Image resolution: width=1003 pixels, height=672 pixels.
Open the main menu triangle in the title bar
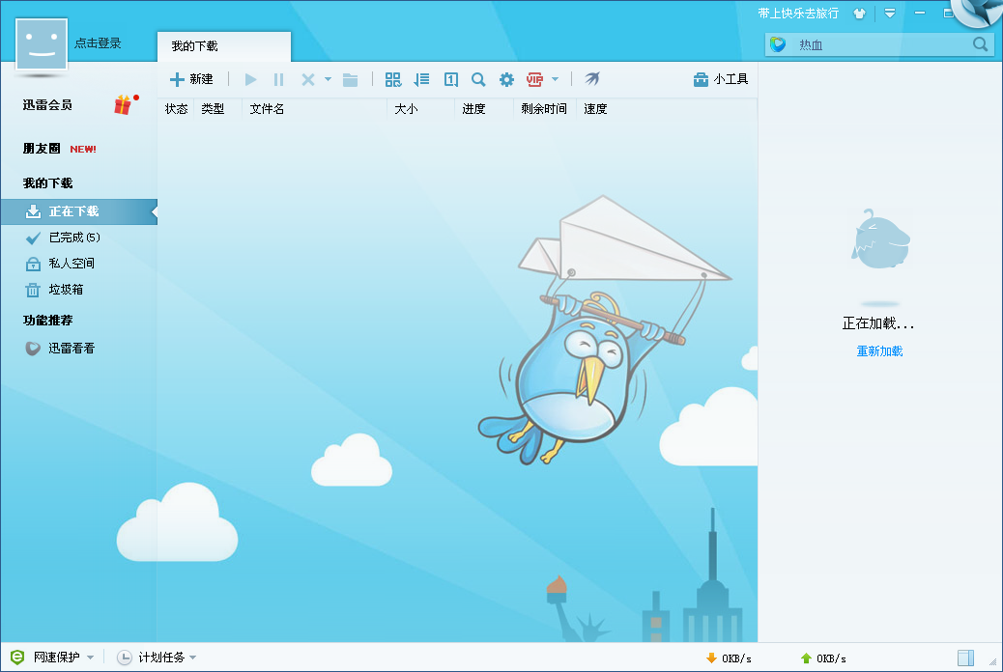[890, 13]
